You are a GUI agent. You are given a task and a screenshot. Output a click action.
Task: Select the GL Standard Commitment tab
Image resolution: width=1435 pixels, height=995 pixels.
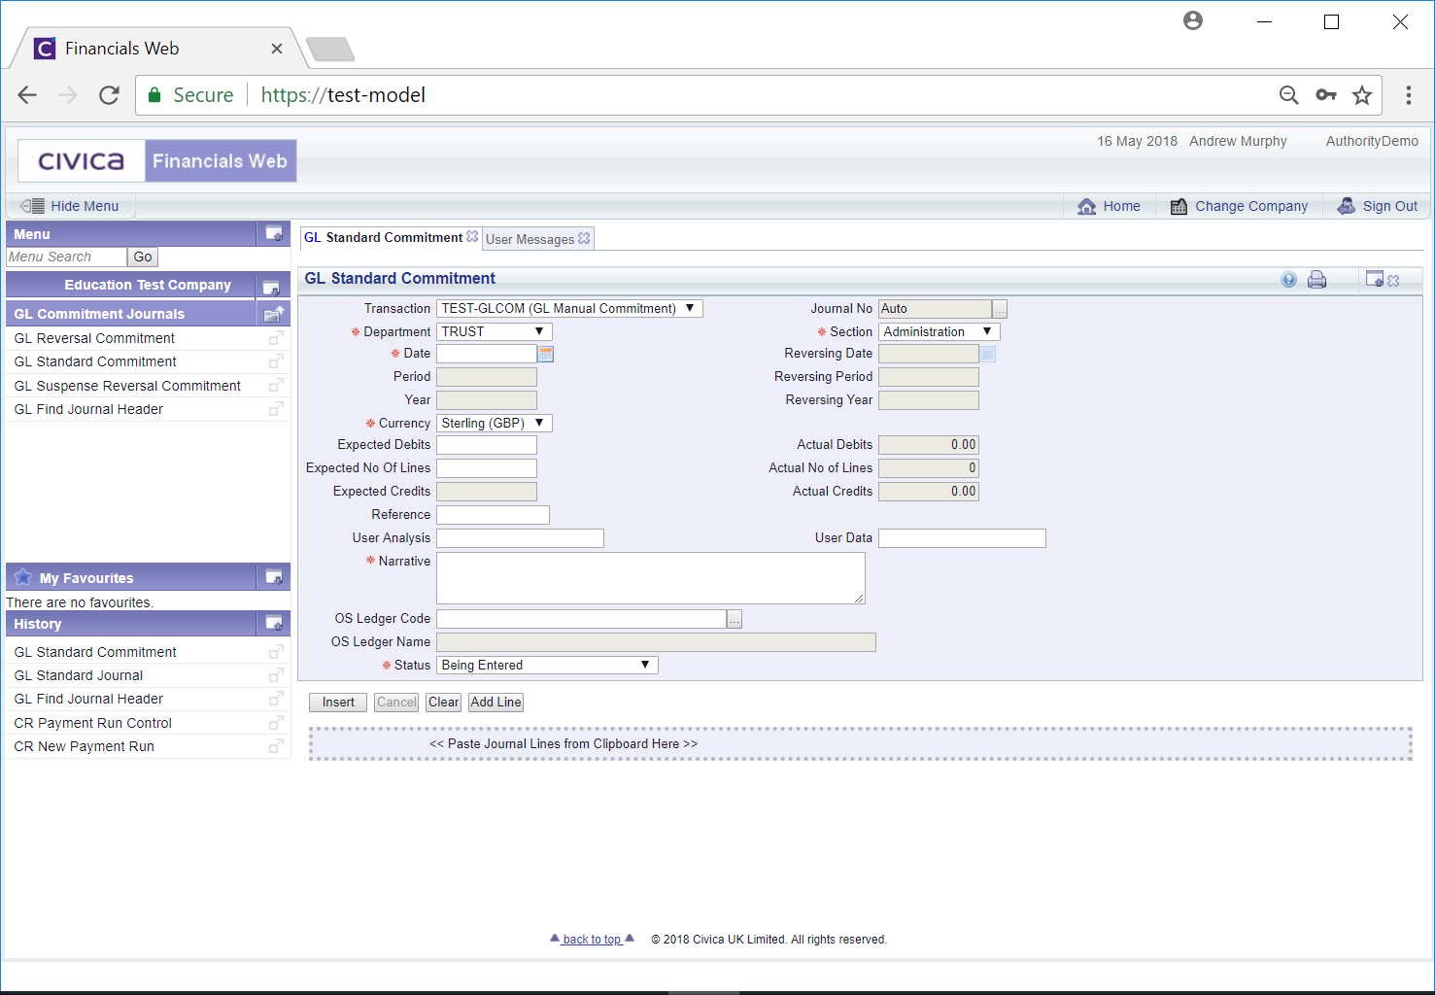(384, 237)
